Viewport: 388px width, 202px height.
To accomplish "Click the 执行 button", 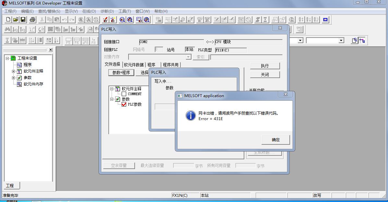I will [x=265, y=66].
